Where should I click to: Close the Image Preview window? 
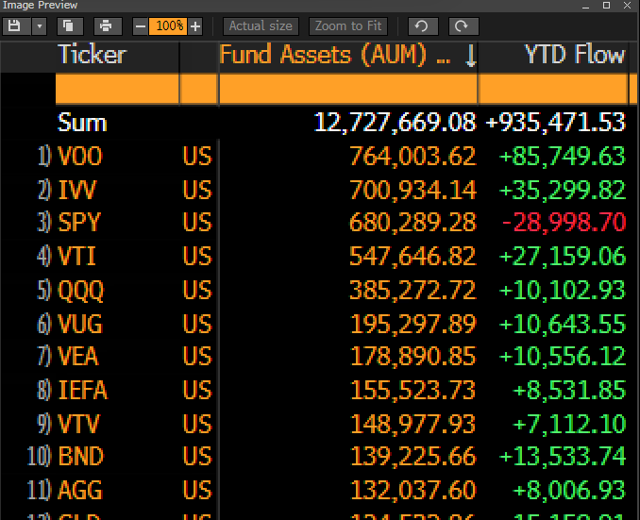click(x=628, y=6)
